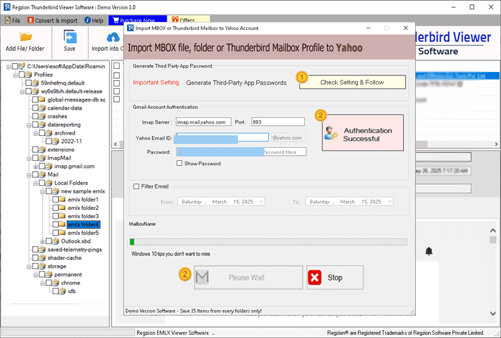Expand the Outlook.sbd tree node
501x338 pixels.
pyautogui.click(x=42, y=242)
